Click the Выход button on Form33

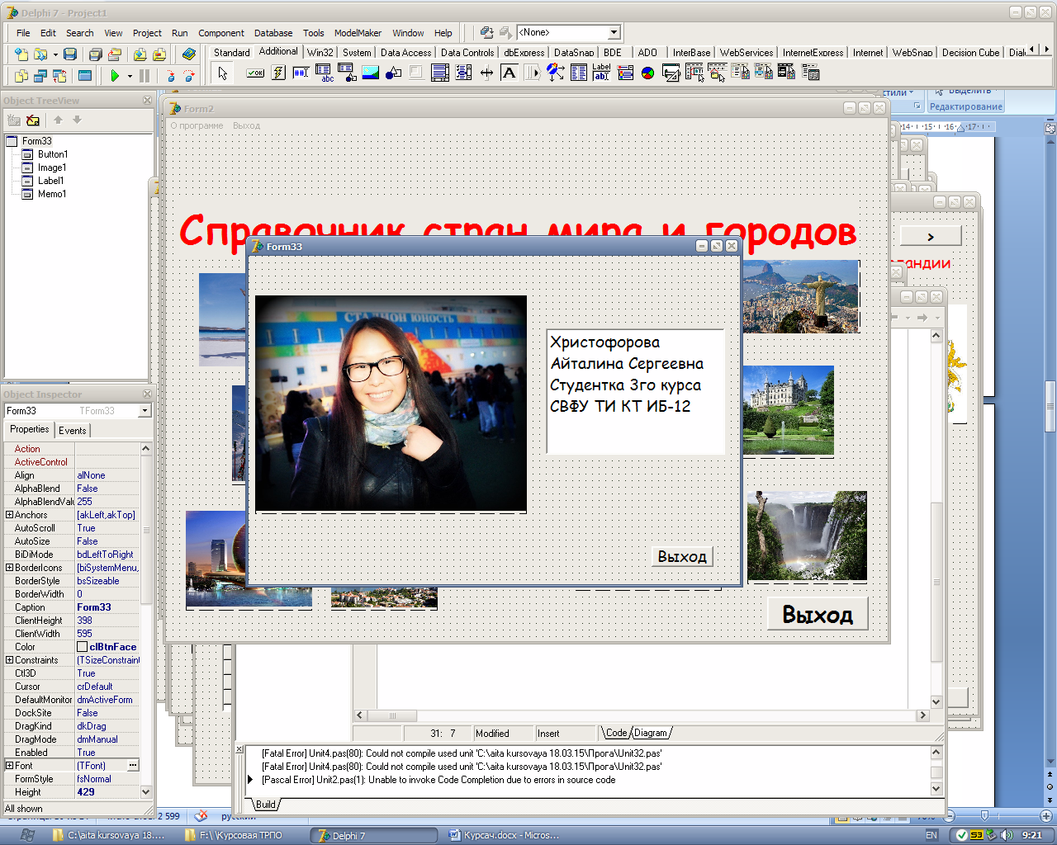[x=681, y=557]
